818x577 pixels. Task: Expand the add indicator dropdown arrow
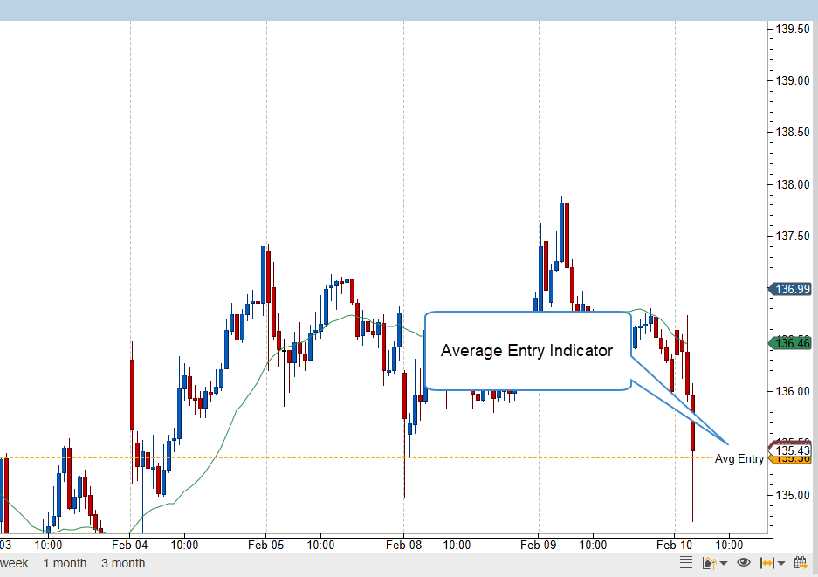(x=724, y=564)
